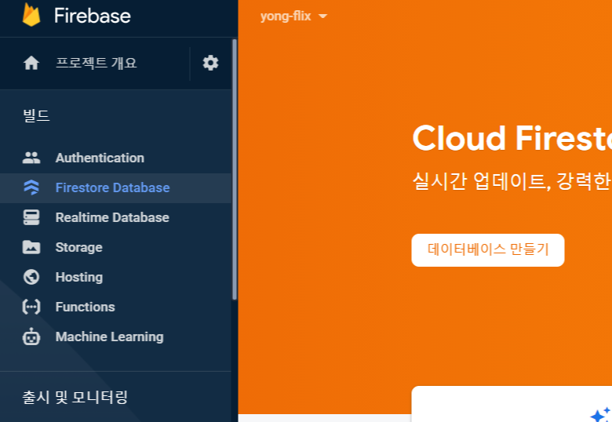
Task: Click the 데이터베이스 만들기 button
Action: click(488, 250)
